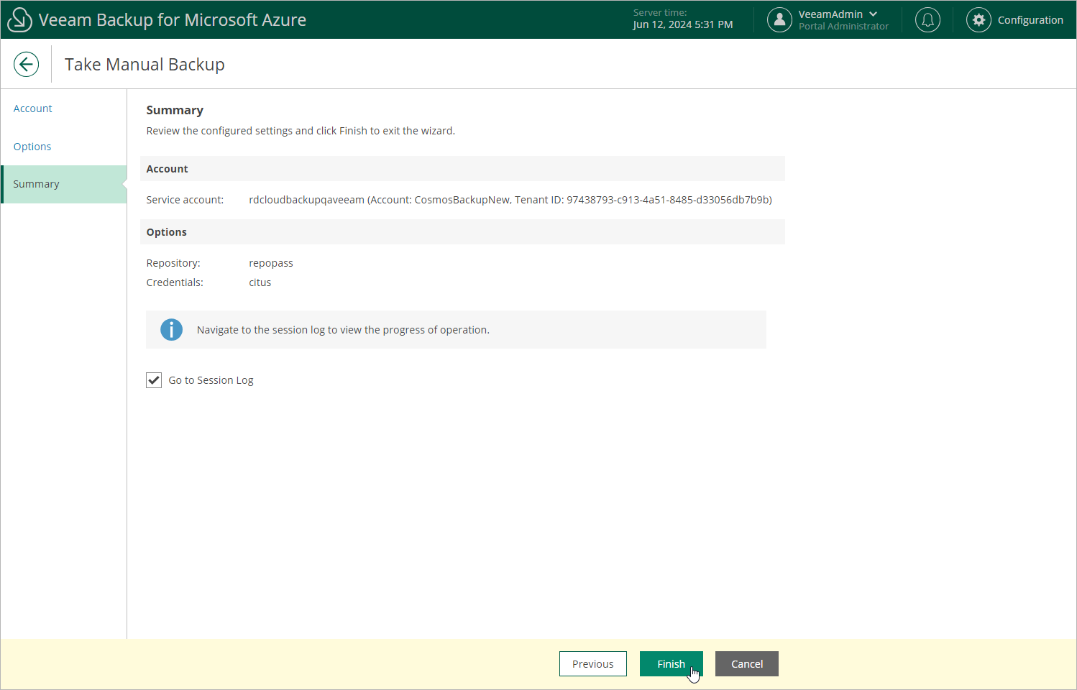Image resolution: width=1077 pixels, height=690 pixels.
Task: Click the Portal Administrator role text
Action: coord(843,27)
